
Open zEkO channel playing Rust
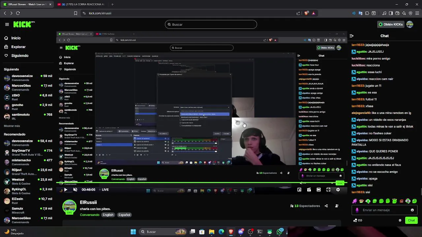[28, 97]
